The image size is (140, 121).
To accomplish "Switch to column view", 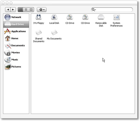I will click(31, 9).
